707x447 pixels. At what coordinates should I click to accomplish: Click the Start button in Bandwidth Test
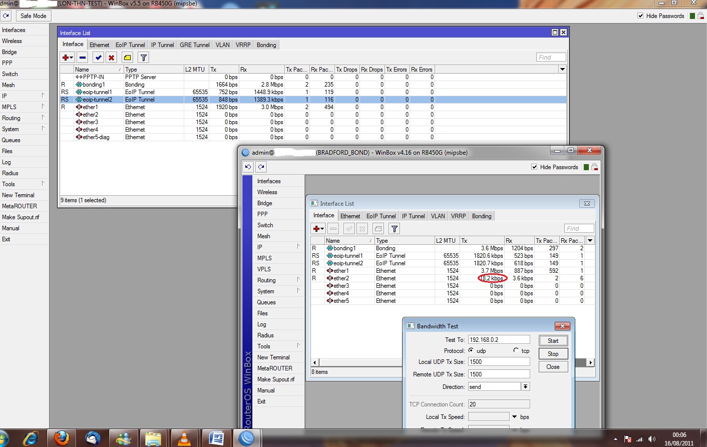click(553, 341)
